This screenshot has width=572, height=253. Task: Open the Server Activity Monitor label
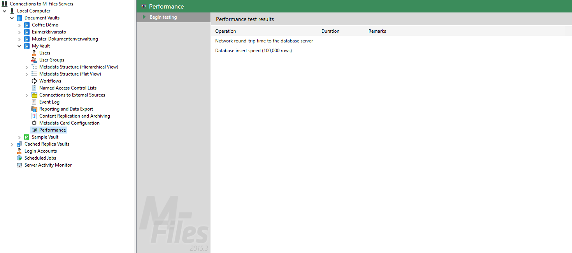(x=48, y=165)
